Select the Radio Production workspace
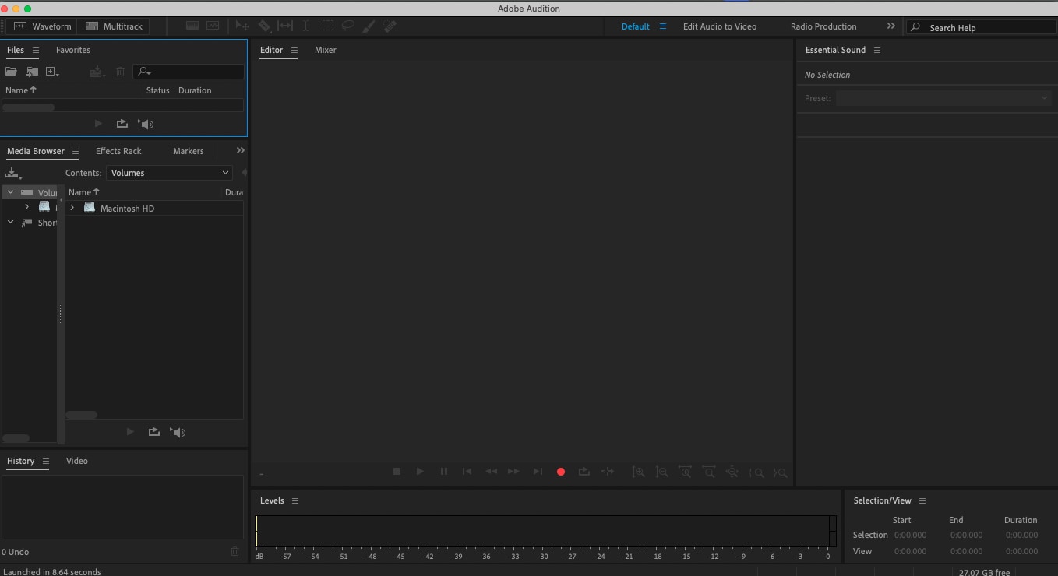 pyautogui.click(x=823, y=26)
